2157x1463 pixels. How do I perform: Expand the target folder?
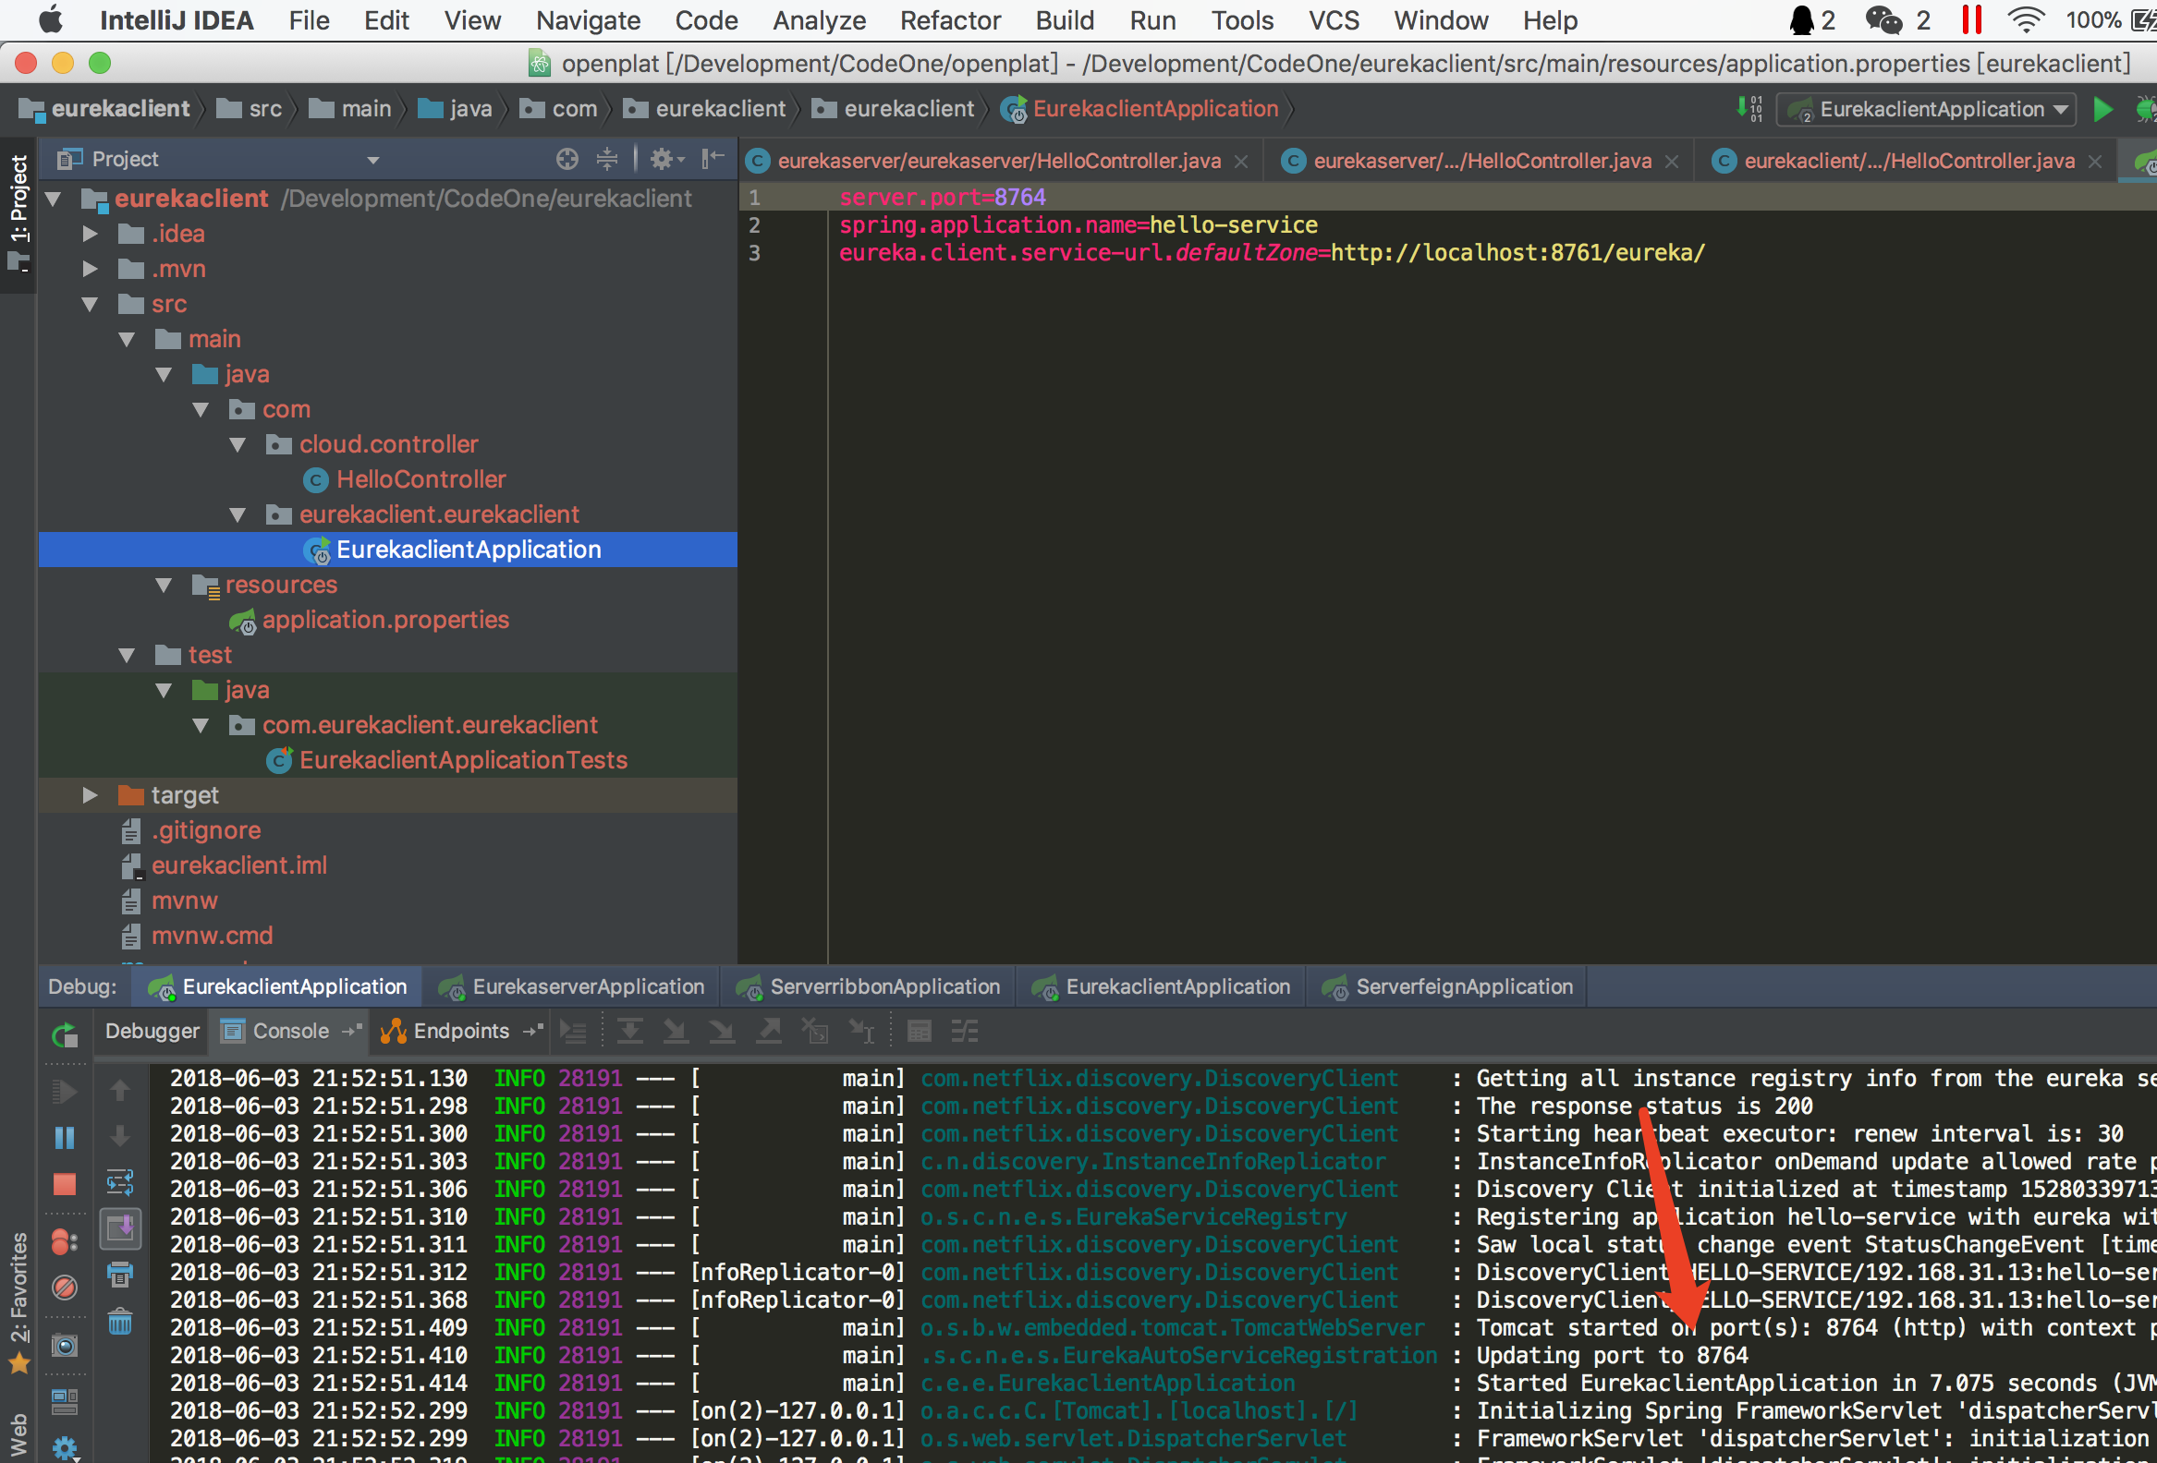click(x=90, y=795)
